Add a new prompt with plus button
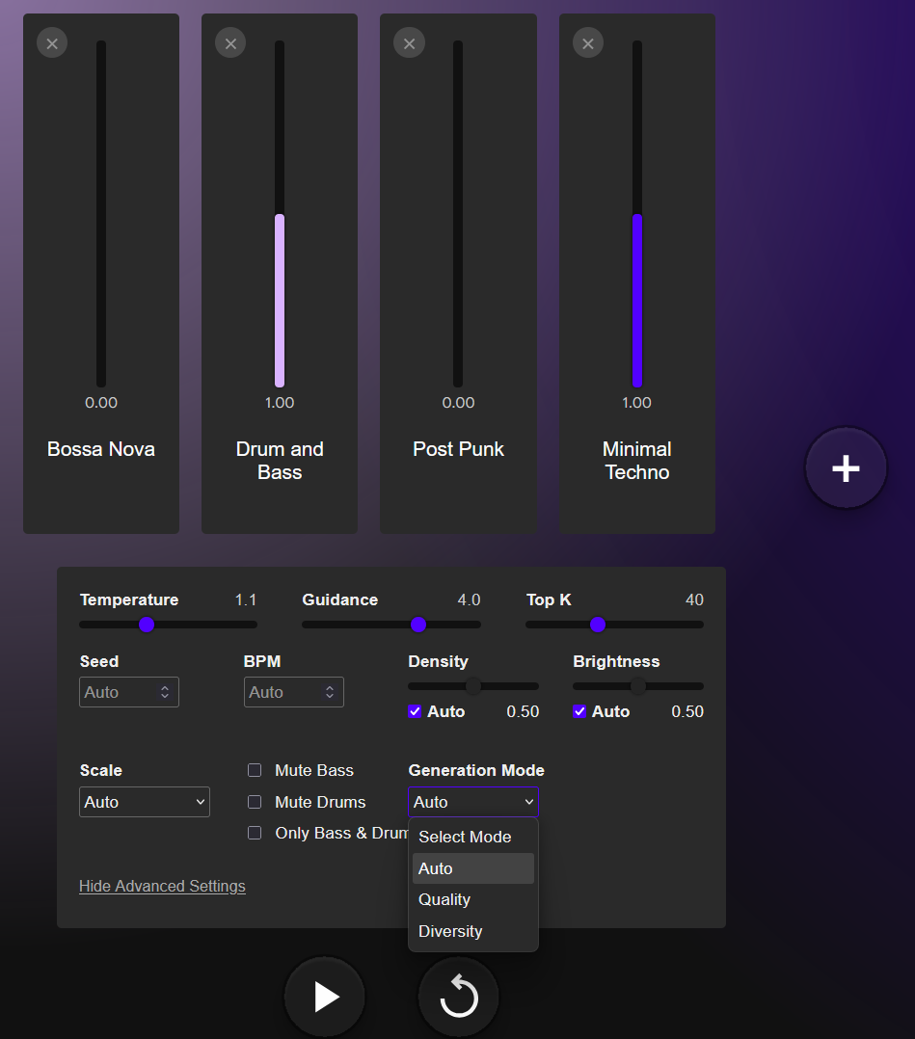915x1039 pixels. coord(846,468)
